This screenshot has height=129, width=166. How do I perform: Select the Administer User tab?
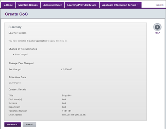(x=52, y=5)
